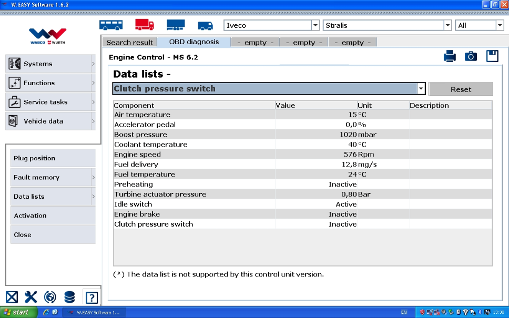Screen dimensions: 509x318
Task: Select the Clutch pressure switch table row
Action: coord(302,224)
